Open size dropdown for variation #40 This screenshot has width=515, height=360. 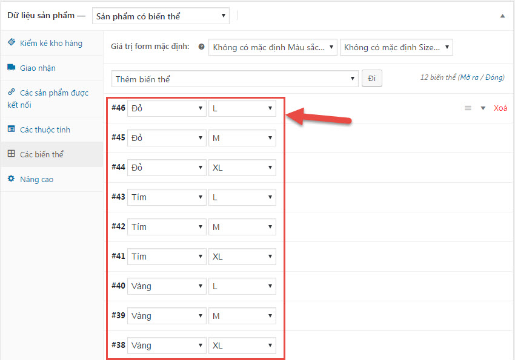click(242, 286)
